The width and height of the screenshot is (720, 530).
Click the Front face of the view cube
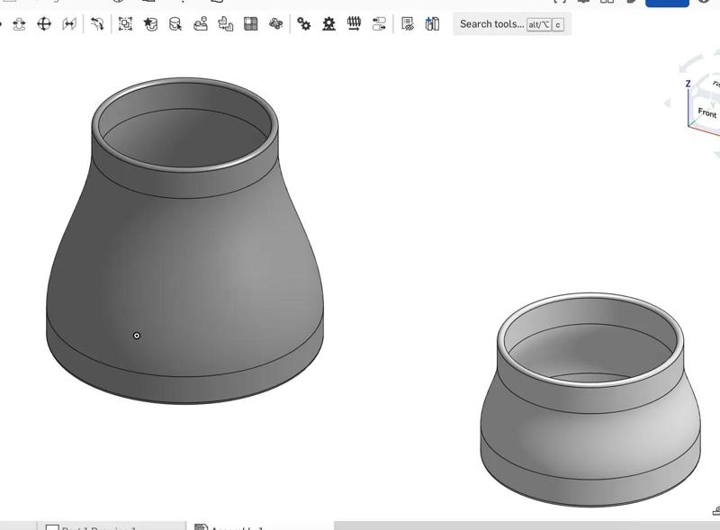coord(706,113)
